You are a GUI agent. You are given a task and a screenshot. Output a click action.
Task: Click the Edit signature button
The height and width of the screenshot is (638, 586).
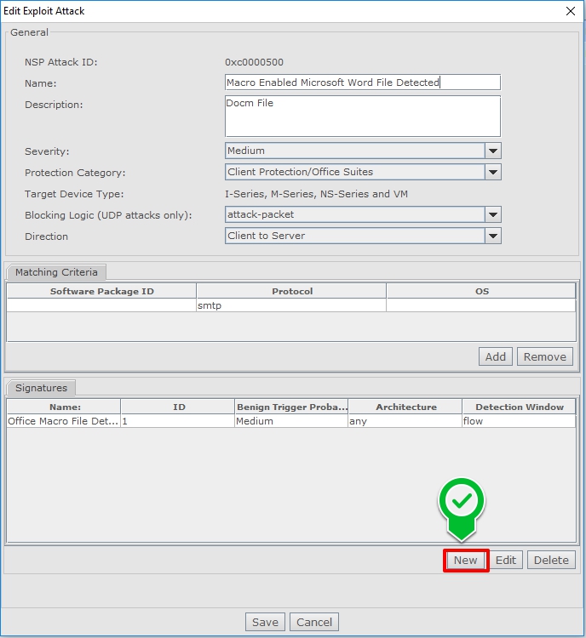tap(506, 560)
